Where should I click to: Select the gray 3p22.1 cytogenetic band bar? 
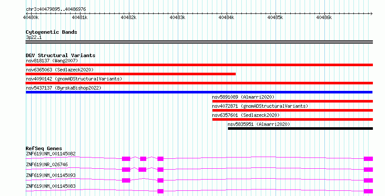click(199, 42)
